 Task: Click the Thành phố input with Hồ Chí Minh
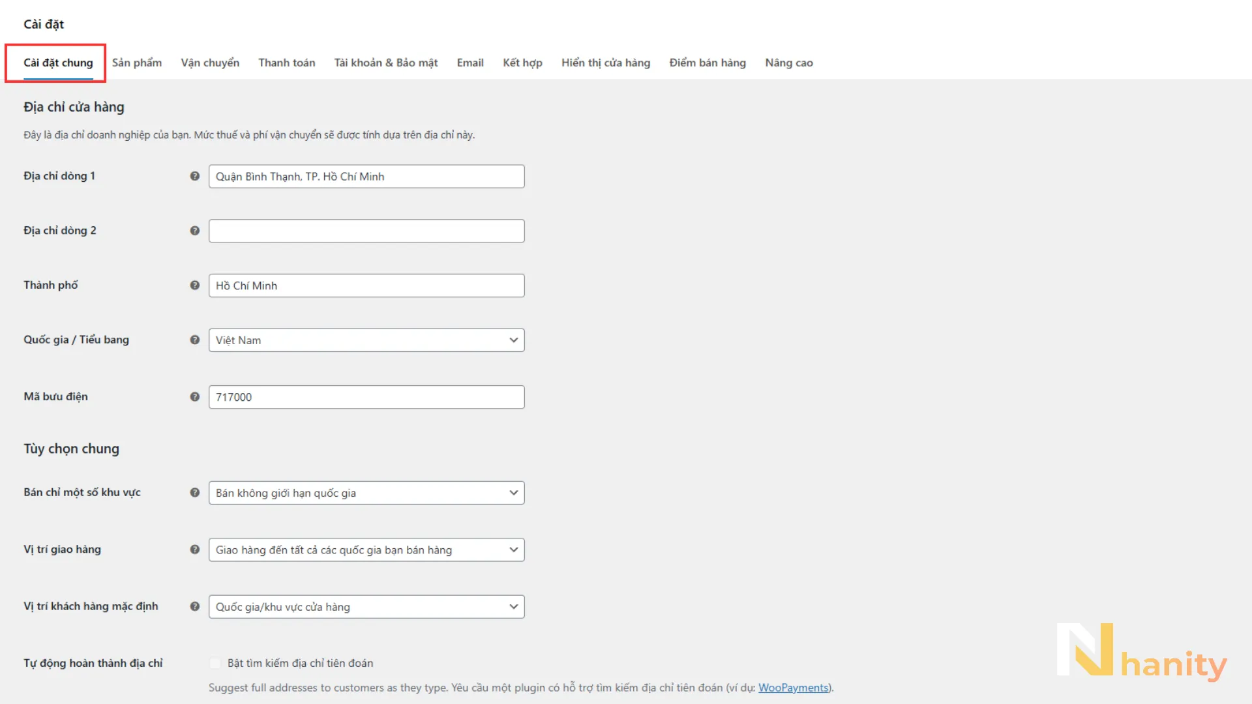366,286
